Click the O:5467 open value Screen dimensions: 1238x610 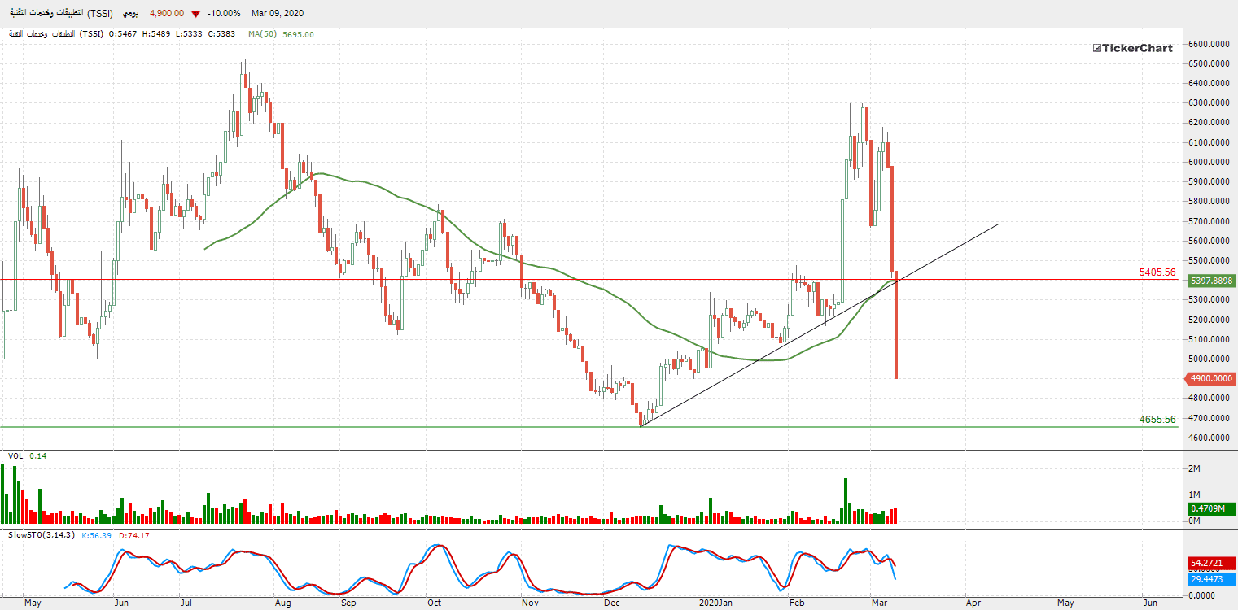pyautogui.click(x=123, y=34)
